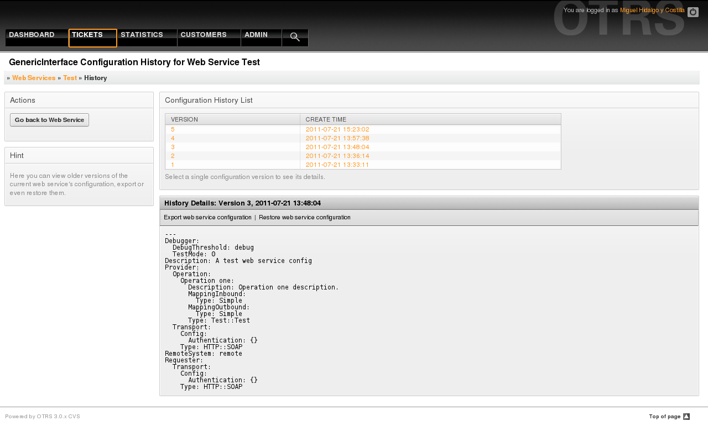Click the Create Time column header
Viewport: 708px width, 442px height.
(x=326, y=119)
